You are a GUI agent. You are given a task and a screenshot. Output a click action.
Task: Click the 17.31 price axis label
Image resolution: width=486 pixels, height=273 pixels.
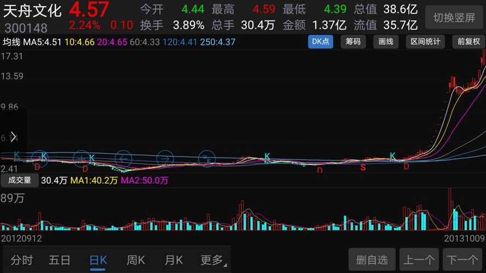click(x=12, y=57)
